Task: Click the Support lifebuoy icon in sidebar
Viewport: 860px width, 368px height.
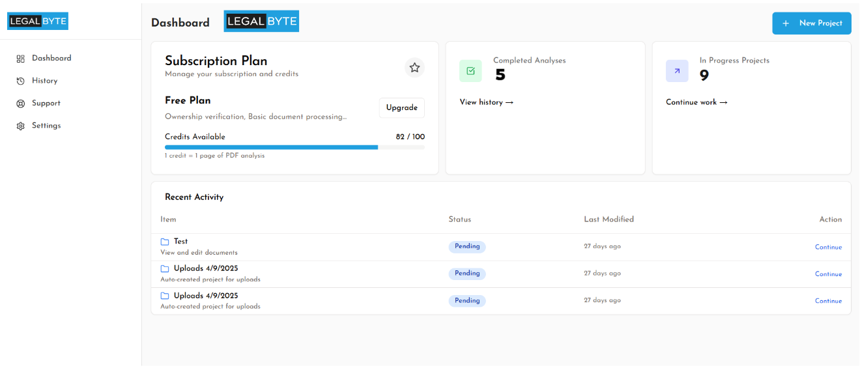Action: (20, 104)
